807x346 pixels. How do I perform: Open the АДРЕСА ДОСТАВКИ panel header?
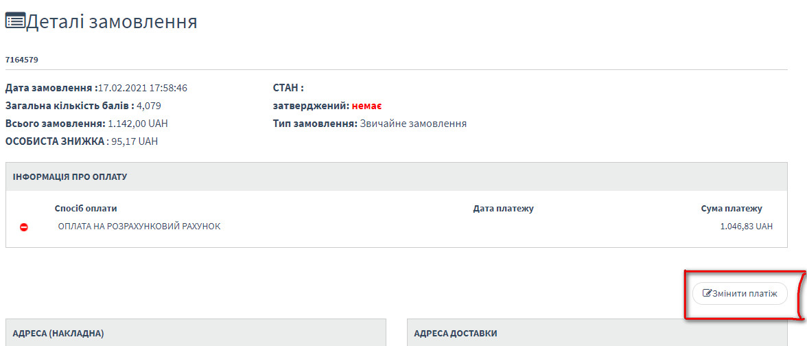[x=456, y=334]
